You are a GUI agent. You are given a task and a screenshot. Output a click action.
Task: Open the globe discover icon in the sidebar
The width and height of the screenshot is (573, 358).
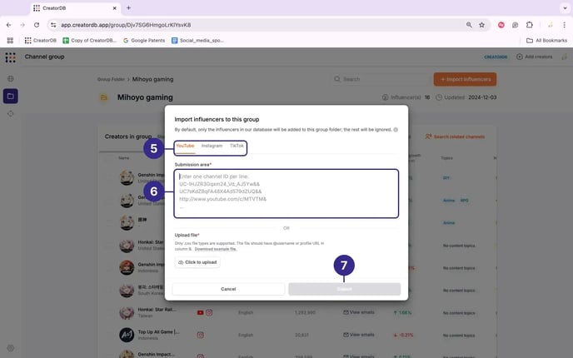[11, 78]
